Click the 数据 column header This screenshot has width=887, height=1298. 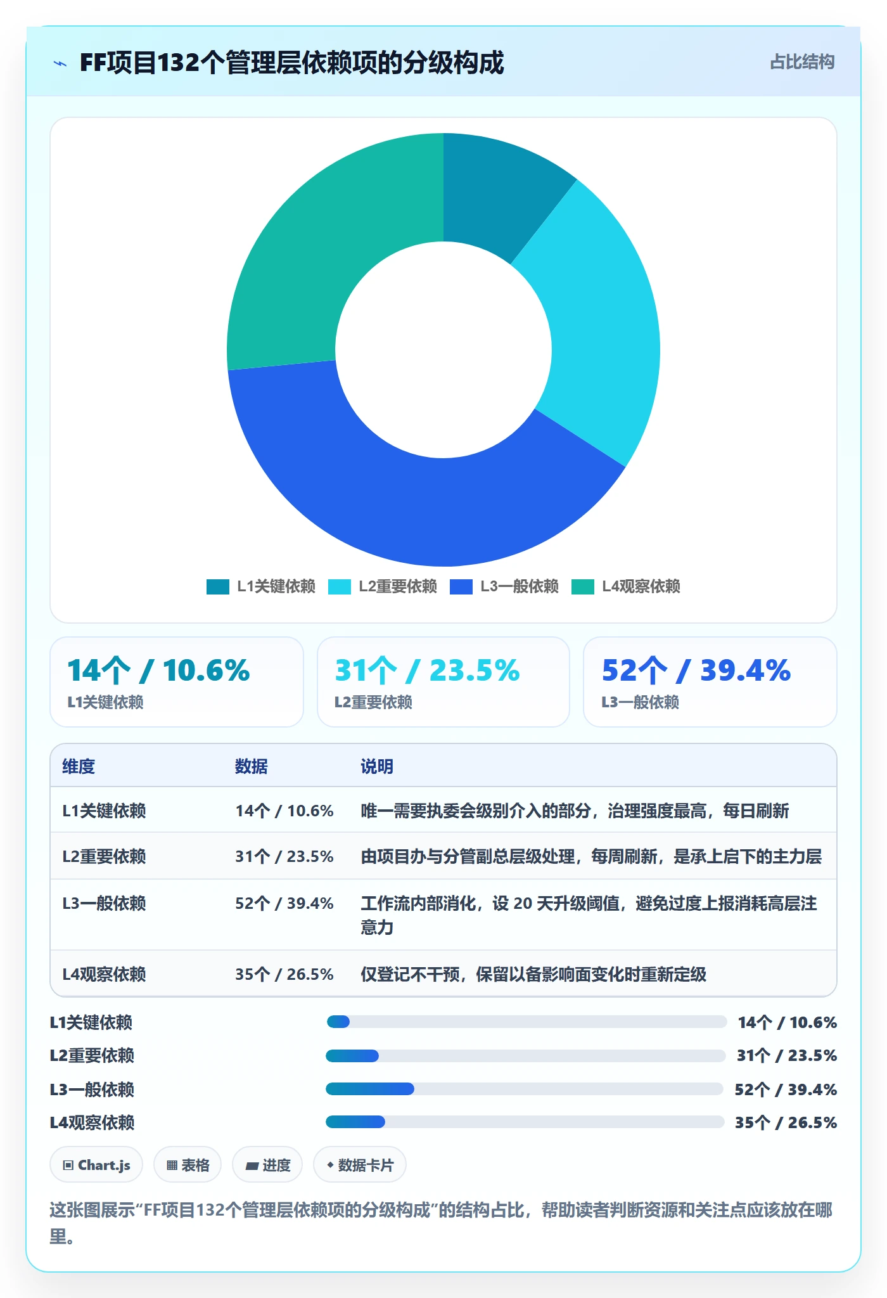[252, 766]
